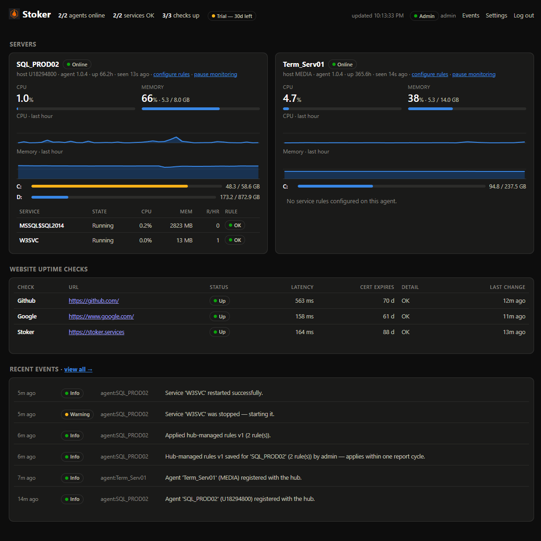Click the Trial — 30d left badge
Screen dimensions: 541x541
(x=232, y=16)
